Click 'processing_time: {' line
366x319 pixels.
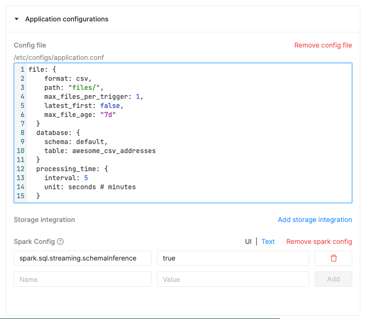click(x=72, y=169)
